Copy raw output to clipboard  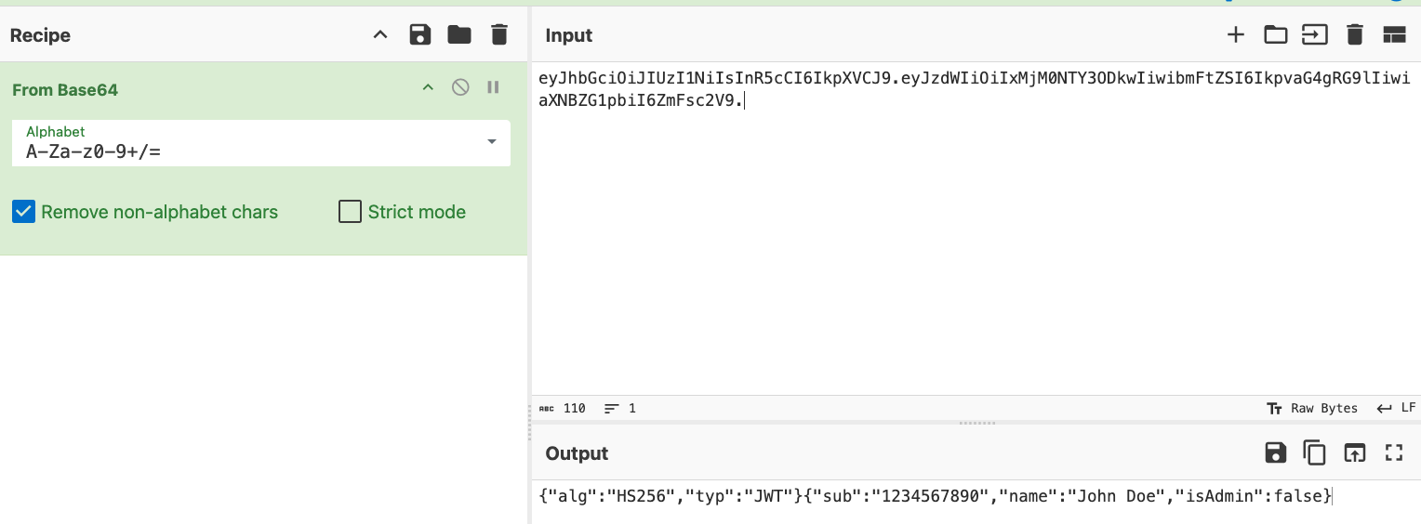1314,452
